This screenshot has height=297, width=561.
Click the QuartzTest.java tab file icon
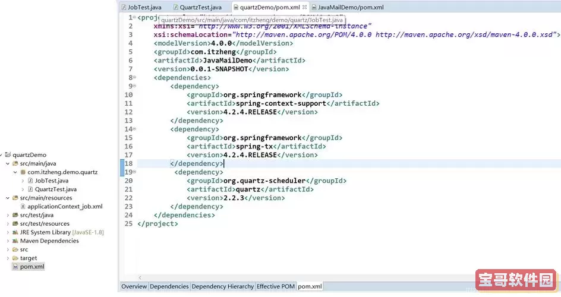[176, 7]
